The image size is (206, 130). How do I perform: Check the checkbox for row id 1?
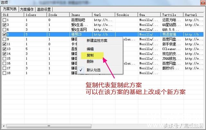click(x=4, y=20)
